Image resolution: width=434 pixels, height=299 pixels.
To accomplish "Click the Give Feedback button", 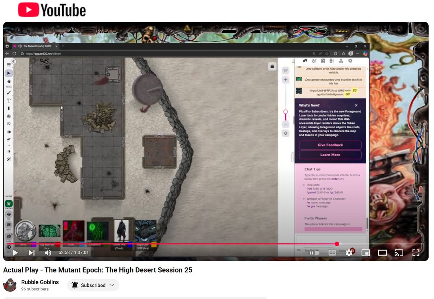I will point(330,145).
